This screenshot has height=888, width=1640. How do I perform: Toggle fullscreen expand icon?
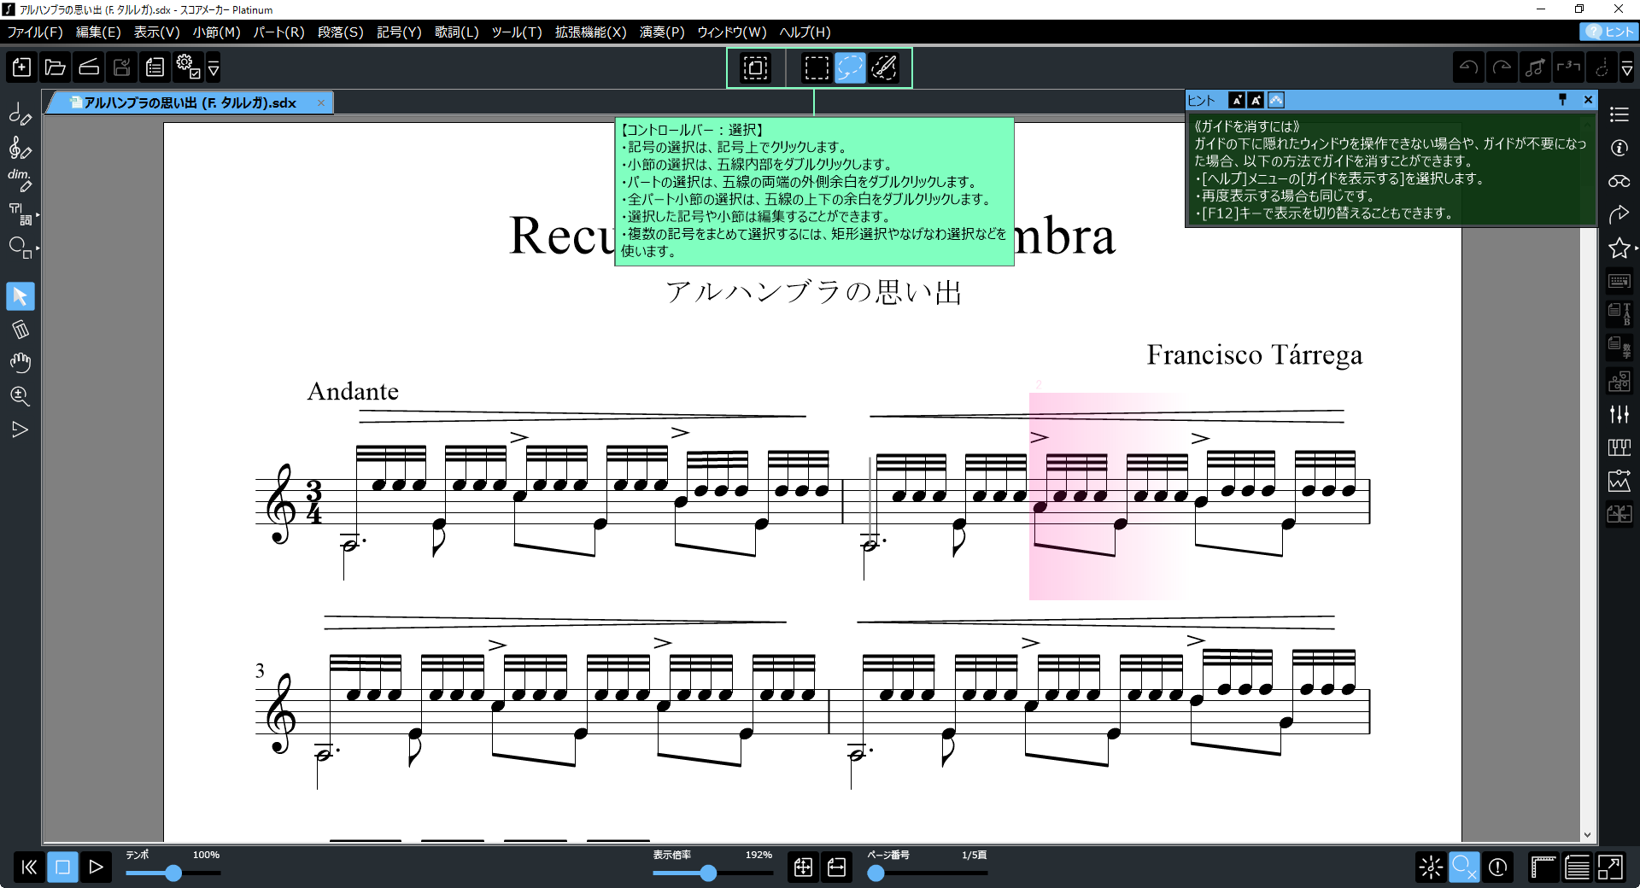click(1610, 868)
